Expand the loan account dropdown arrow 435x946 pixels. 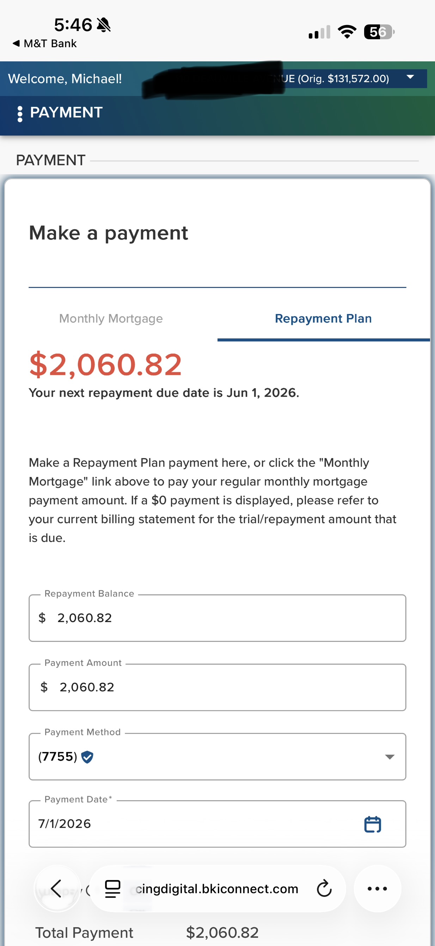point(410,77)
